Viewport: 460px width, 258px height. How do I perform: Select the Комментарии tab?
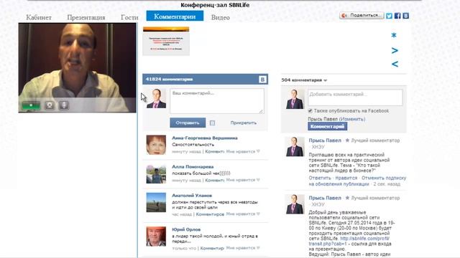pos(175,16)
